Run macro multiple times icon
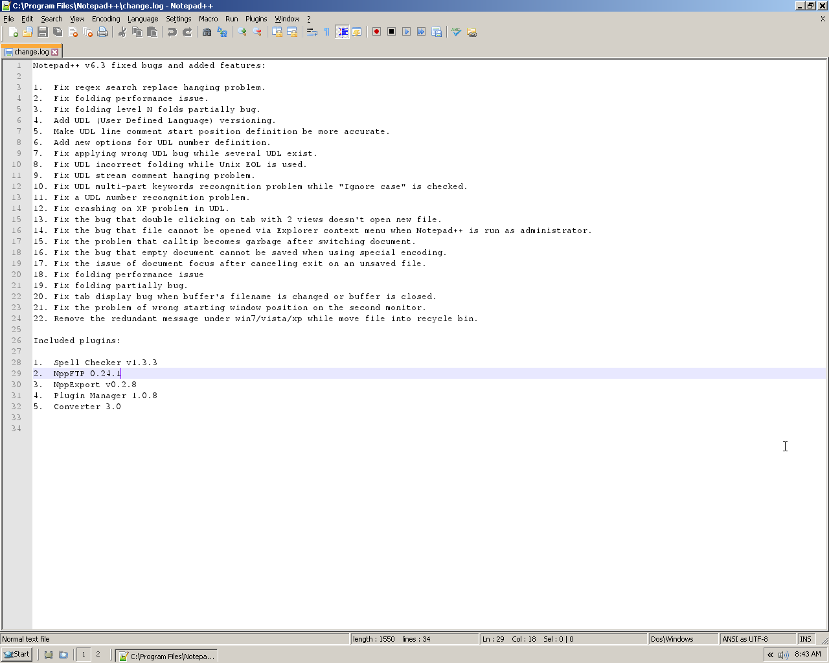Screen dimensions: 829x663 click(x=421, y=32)
